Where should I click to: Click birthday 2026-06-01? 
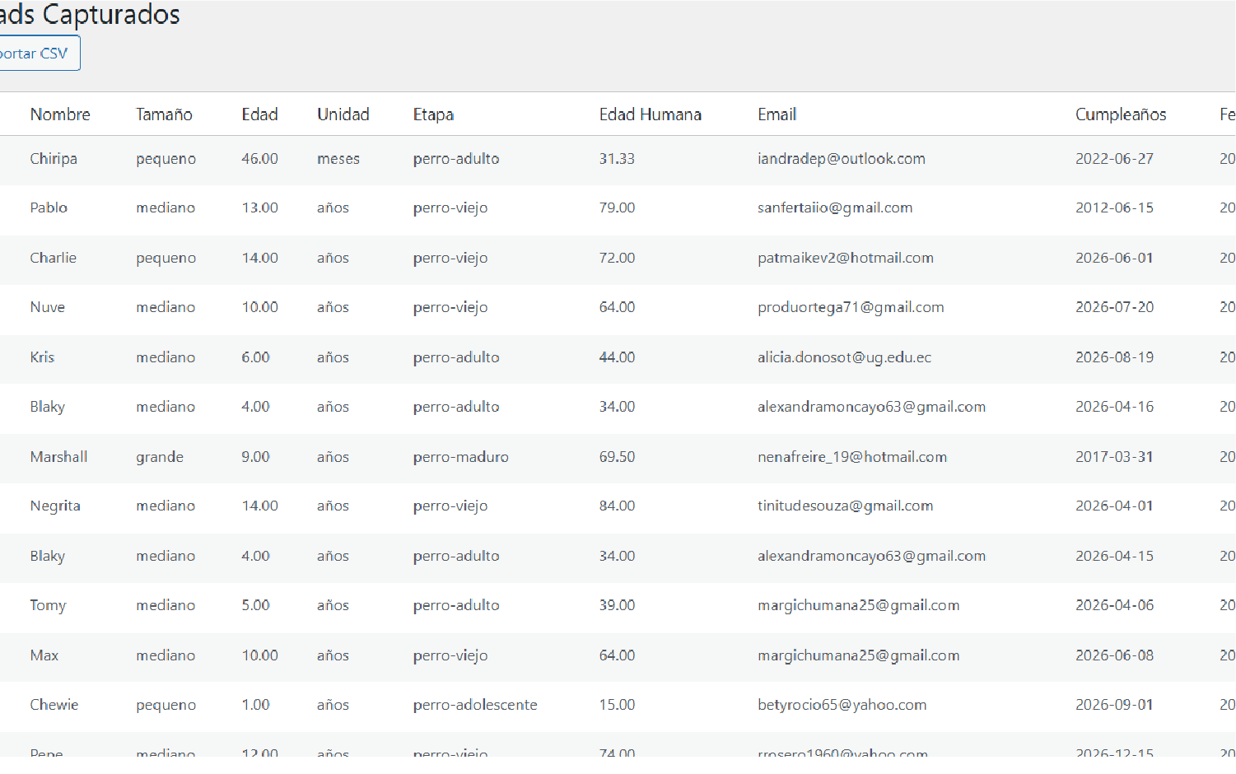click(1114, 258)
